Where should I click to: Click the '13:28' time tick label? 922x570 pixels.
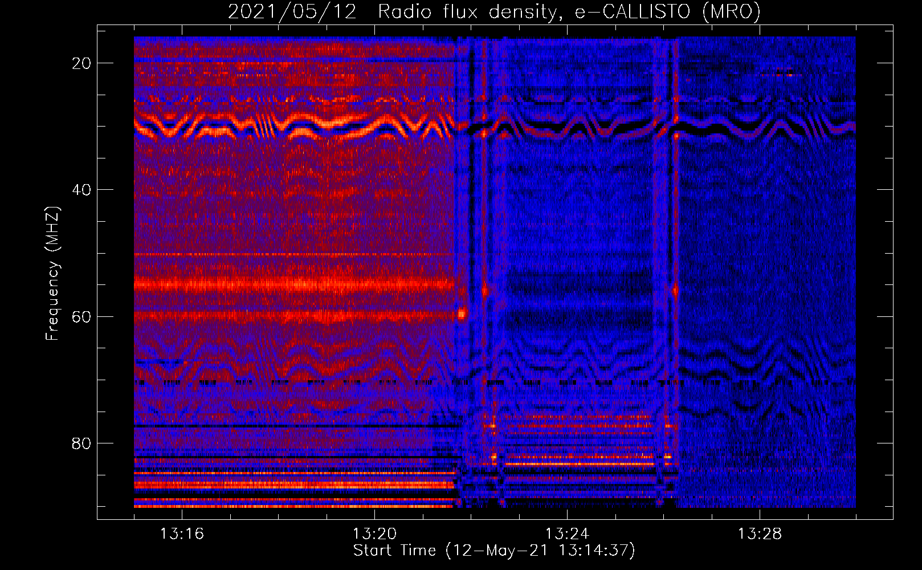pyautogui.click(x=760, y=534)
